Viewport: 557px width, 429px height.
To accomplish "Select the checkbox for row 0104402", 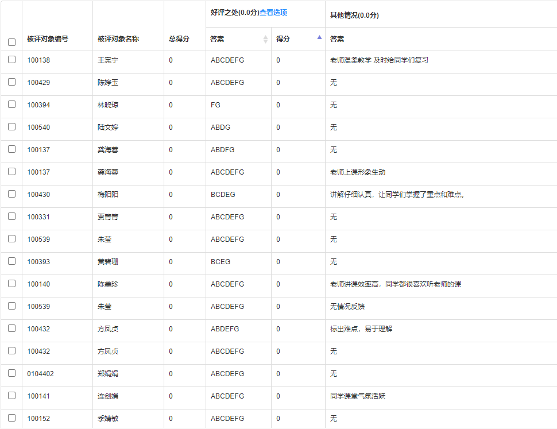I will [11, 373].
